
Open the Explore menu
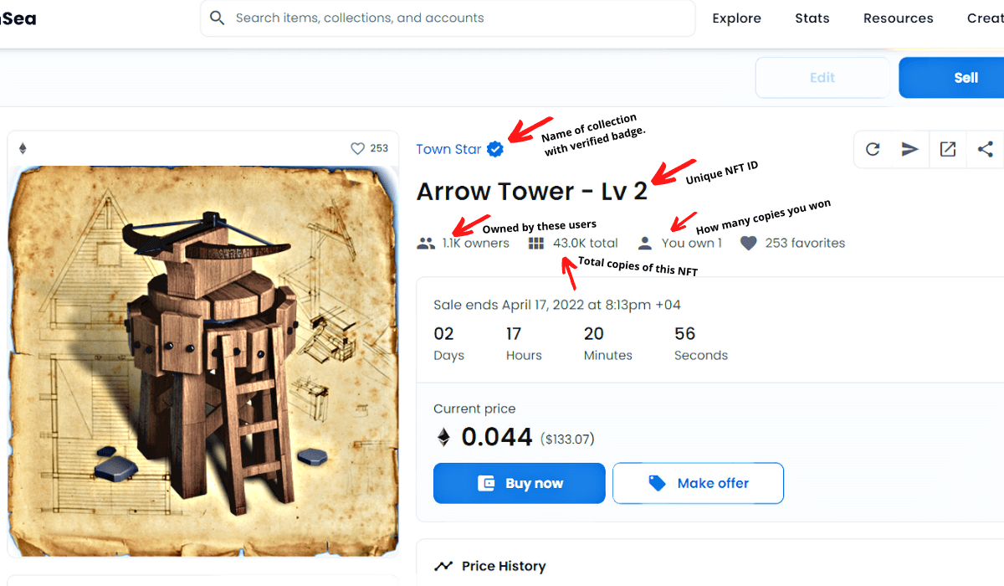tap(736, 18)
